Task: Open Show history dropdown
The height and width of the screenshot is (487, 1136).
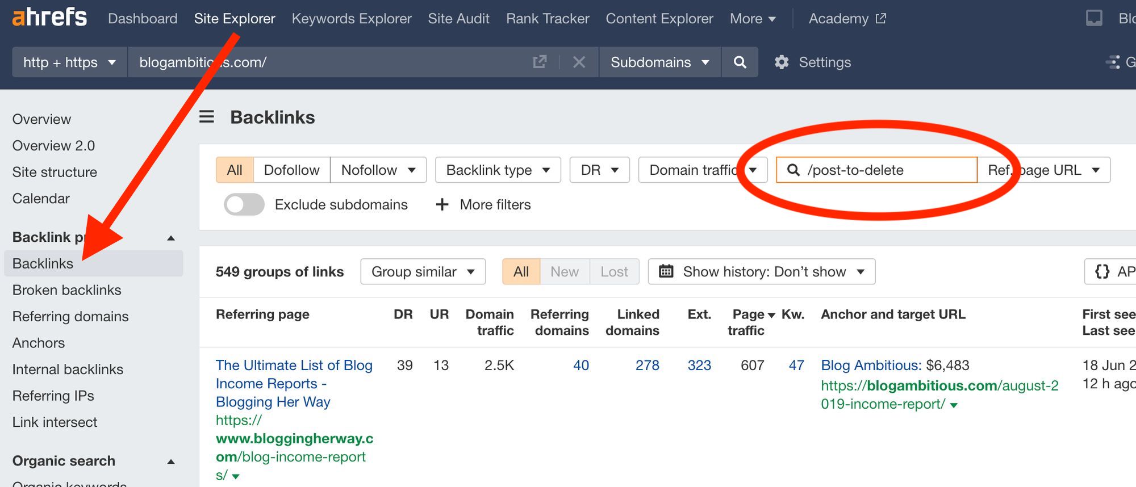Action: 762,271
